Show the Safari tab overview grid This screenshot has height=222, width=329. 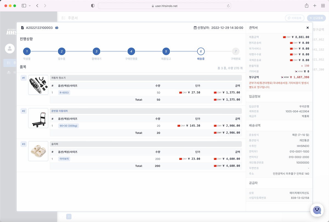point(323,6)
